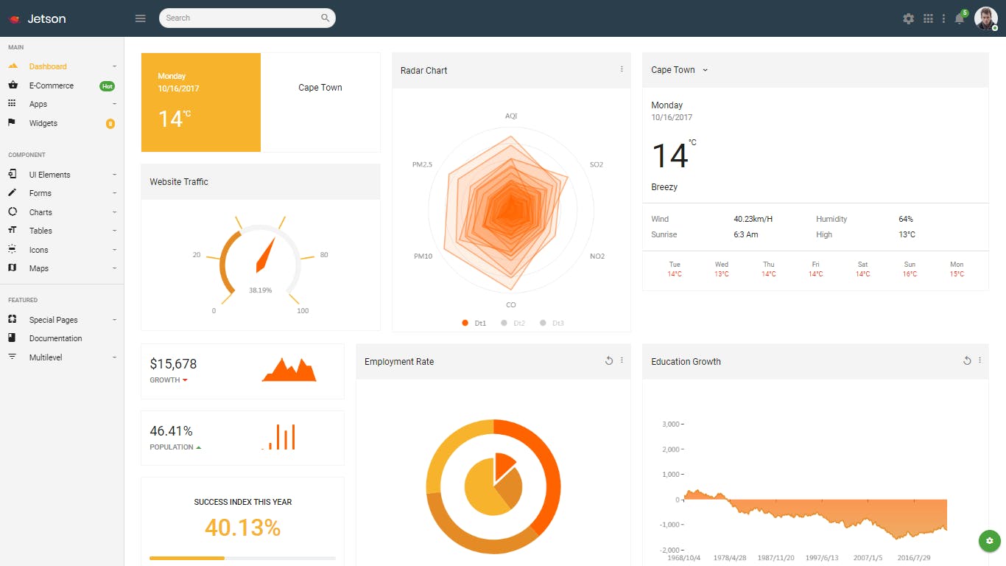1006x566 pixels.
Task: Click the floating green settings action button
Action: pyautogui.click(x=989, y=541)
